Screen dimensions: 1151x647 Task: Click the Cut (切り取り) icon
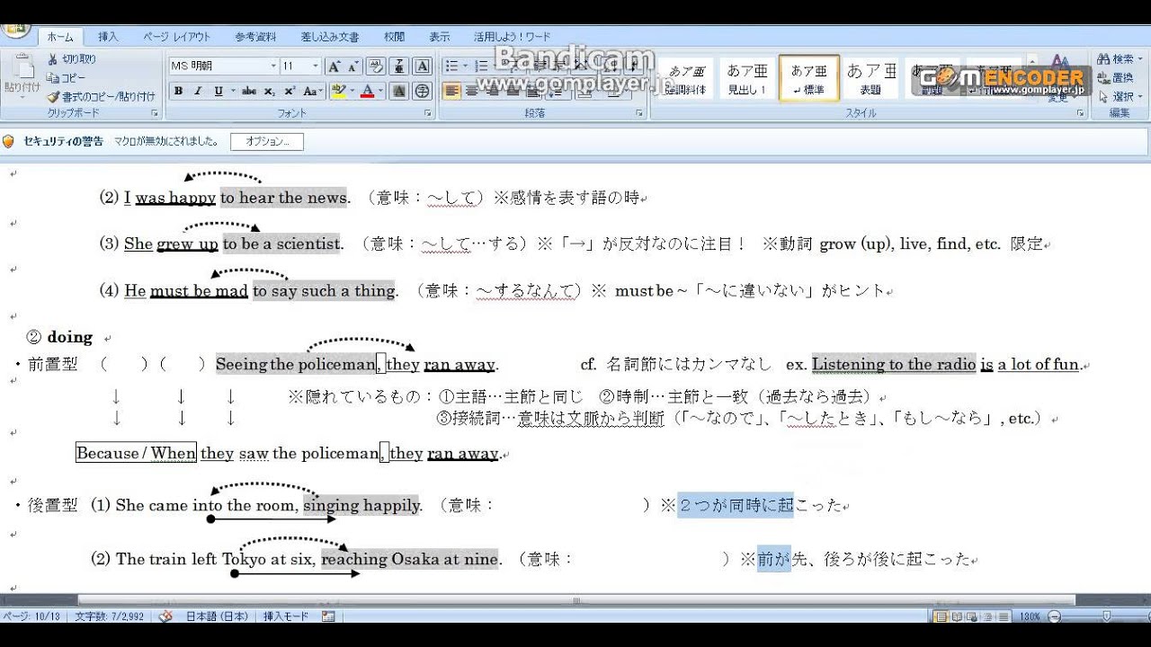(x=53, y=59)
